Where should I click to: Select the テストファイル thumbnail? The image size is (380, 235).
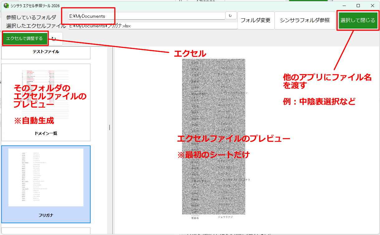[46, 52]
